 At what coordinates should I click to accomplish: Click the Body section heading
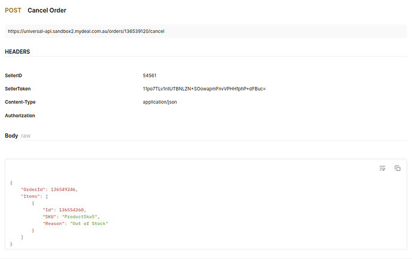(11, 136)
